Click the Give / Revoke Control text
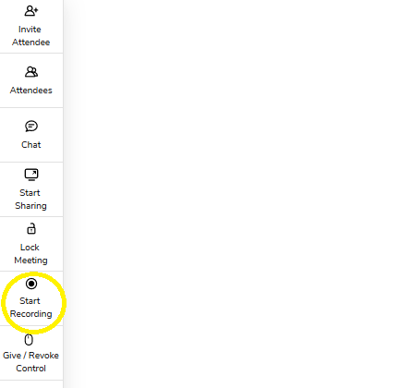 (30, 362)
